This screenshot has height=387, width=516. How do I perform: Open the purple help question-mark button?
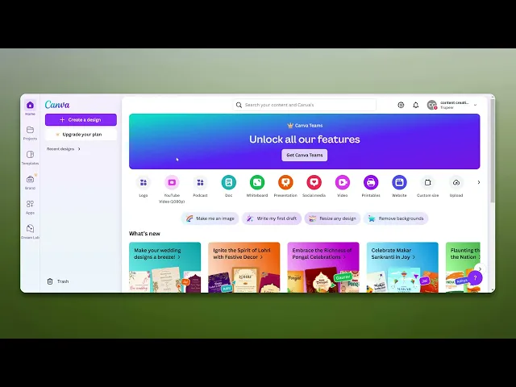point(475,278)
